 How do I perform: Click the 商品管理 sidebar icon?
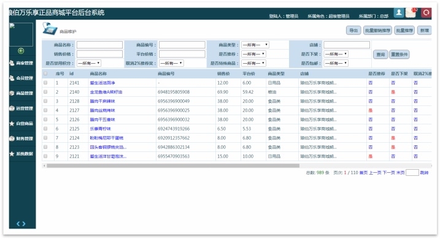point(12,93)
